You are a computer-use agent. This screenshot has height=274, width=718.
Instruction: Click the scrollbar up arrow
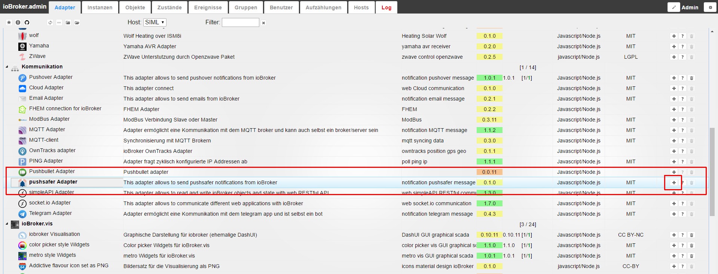coord(712,32)
